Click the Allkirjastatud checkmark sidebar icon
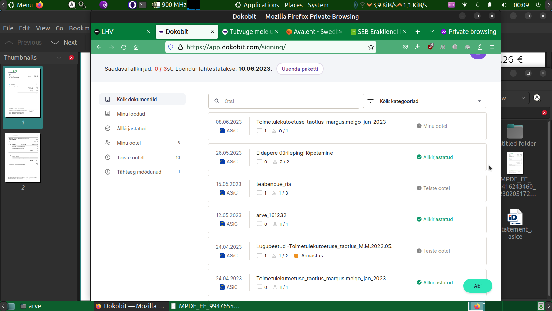The height and width of the screenshot is (311, 552). click(108, 129)
